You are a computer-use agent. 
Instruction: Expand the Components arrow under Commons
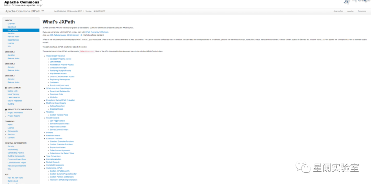(x=5, y=131)
